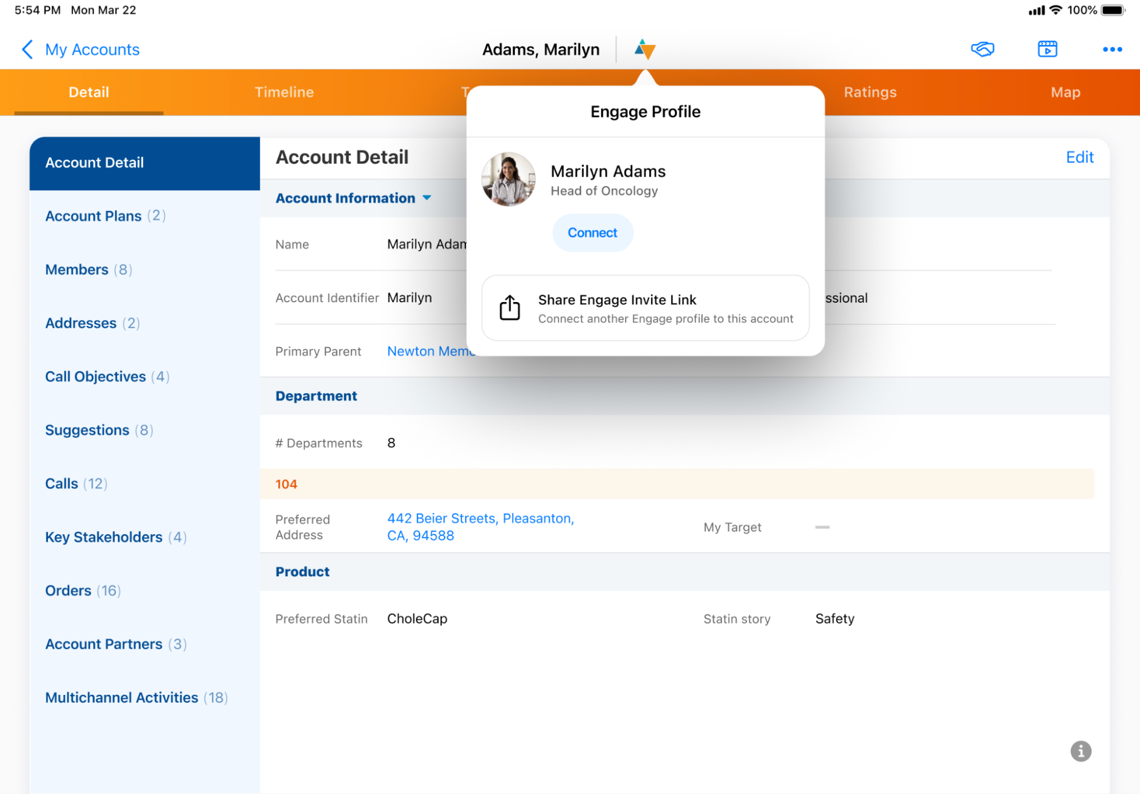The image size is (1140, 794).
Task: Tap the Engage triangle logo icon
Action: [x=644, y=50]
